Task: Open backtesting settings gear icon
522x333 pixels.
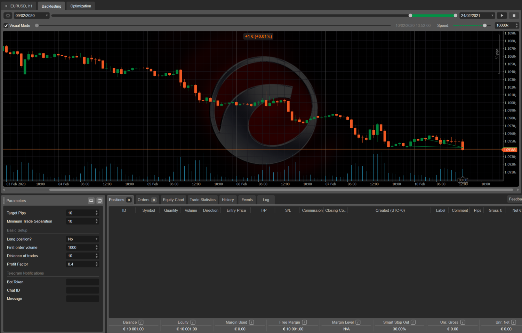Action: 8,16
